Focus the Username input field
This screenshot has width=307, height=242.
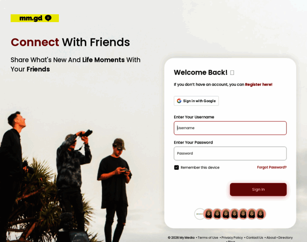click(x=230, y=128)
